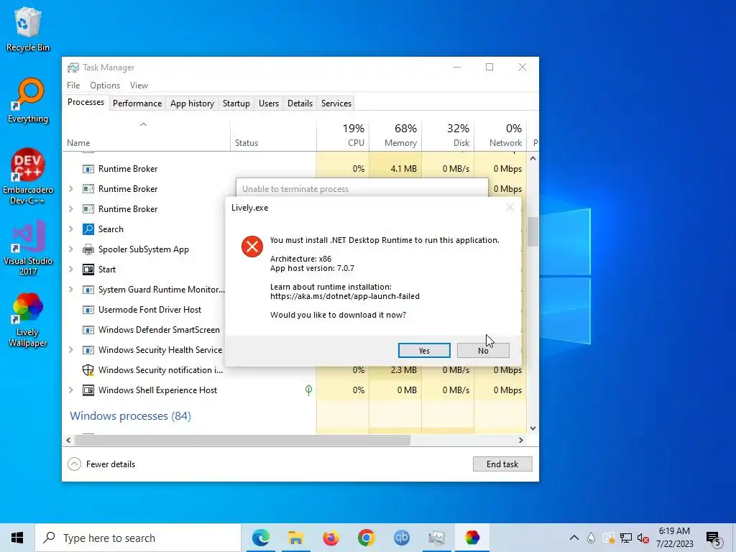Sort by the Memory column header
Viewport: 736px width, 552px height.
click(x=395, y=135)
